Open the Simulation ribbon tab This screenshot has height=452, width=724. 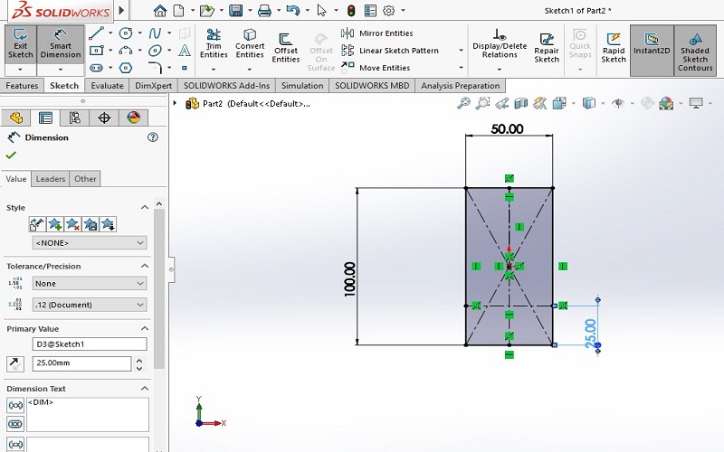point(302,86)
